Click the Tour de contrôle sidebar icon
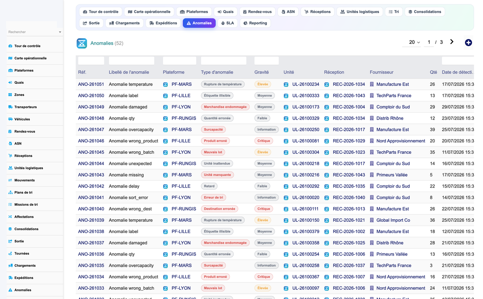The width and height of the screenshot is (483, 299). pyautogui.click(x=10, y=46)
